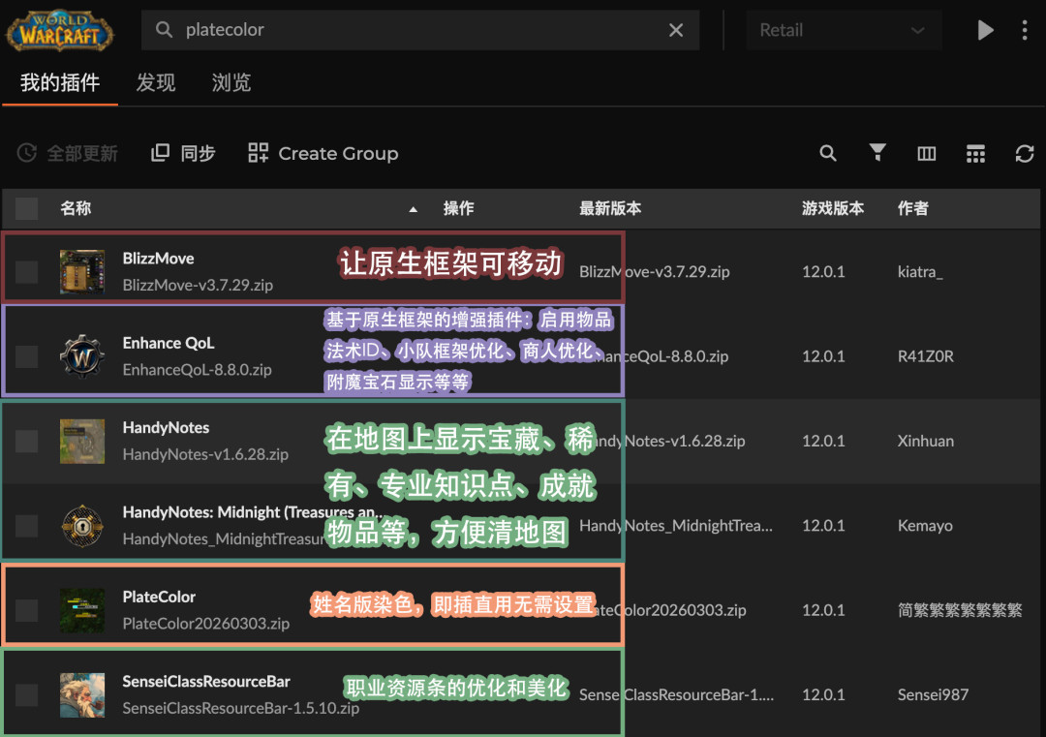1046x737 pixels.
Task: Click the 同步 sync button
Action: point(183,153)
